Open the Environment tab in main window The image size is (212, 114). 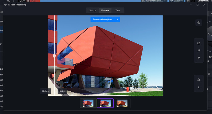click(203, 1)
